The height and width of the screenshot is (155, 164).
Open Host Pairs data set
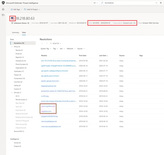(18, 82)
